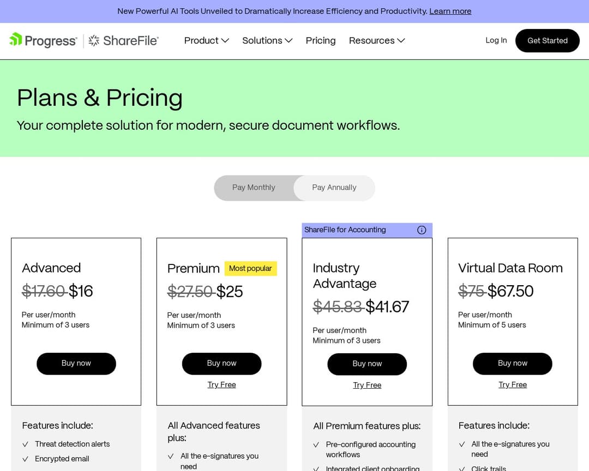
Task: Click the 'ShareFile for Accounting' label
Action: [345, 230]
